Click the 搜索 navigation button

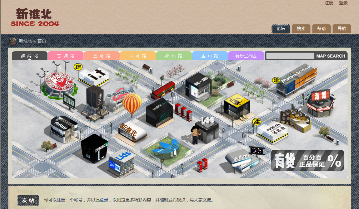coord(301,29)
